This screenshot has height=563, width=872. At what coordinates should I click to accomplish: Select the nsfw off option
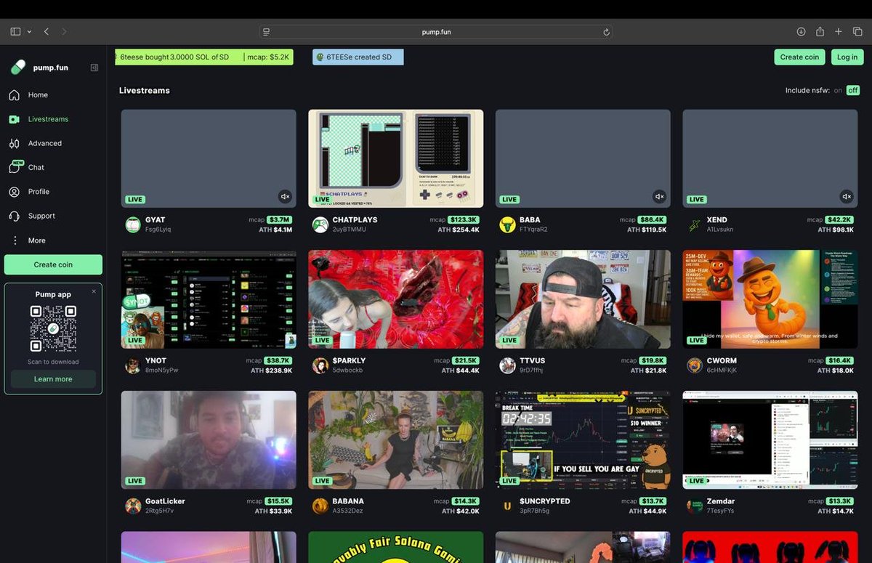(x=853, y=91)
